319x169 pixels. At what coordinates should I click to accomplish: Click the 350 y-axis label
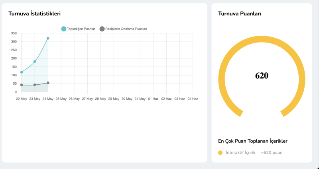14,33
